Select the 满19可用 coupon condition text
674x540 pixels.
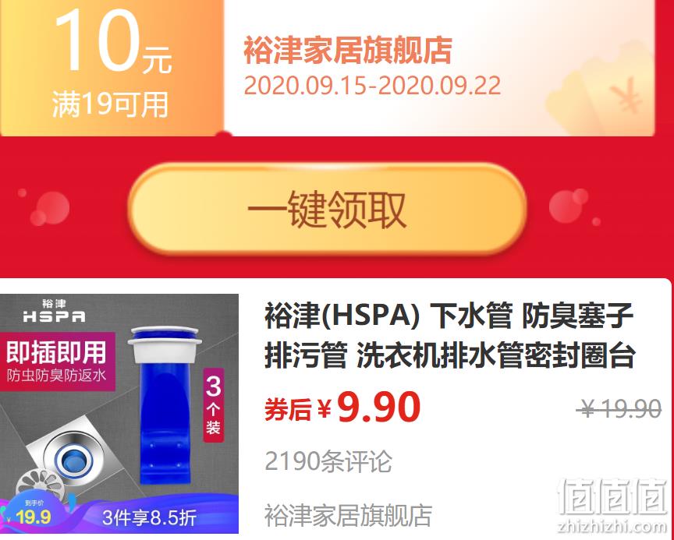click(x=110, y=104)
